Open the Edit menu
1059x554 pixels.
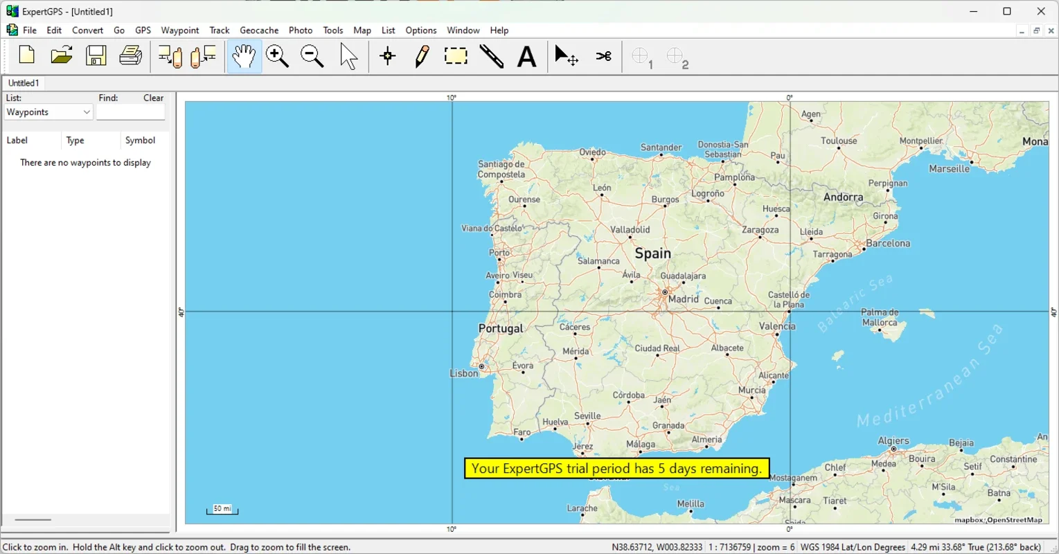[x=54, y=30]
